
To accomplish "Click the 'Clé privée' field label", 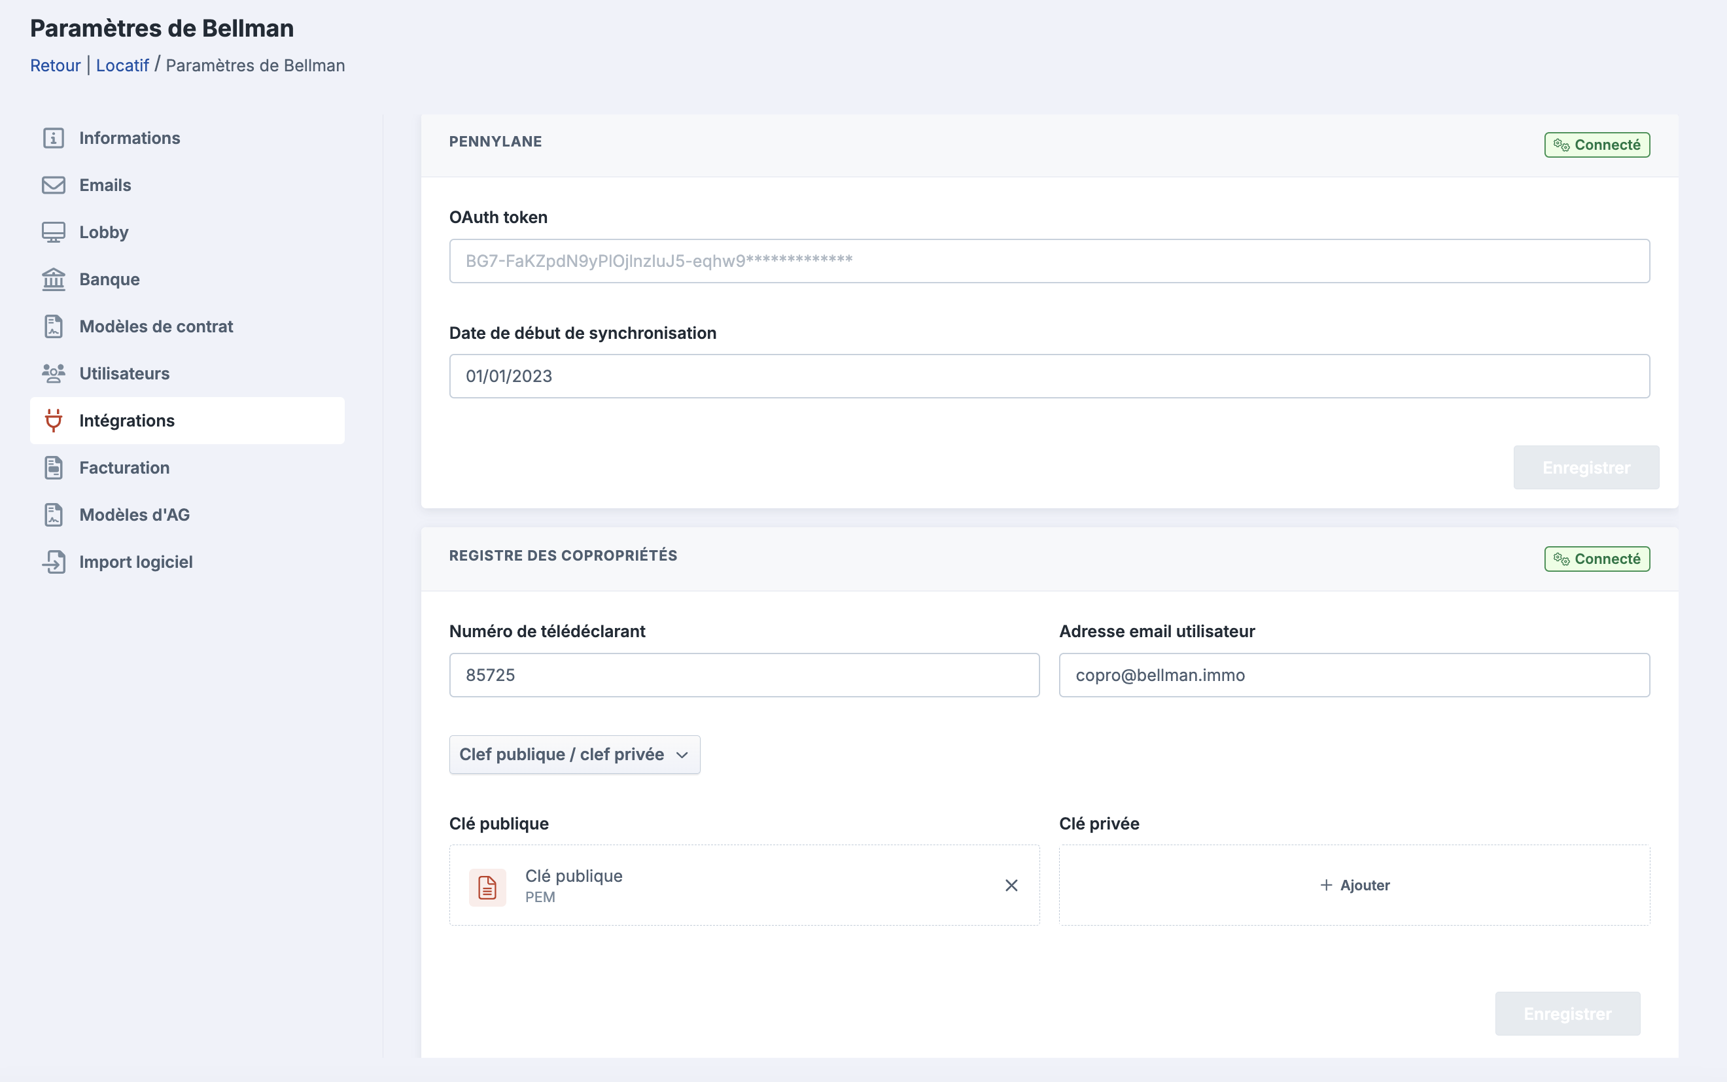I will pyautogui.click(x=1099, y=824).
